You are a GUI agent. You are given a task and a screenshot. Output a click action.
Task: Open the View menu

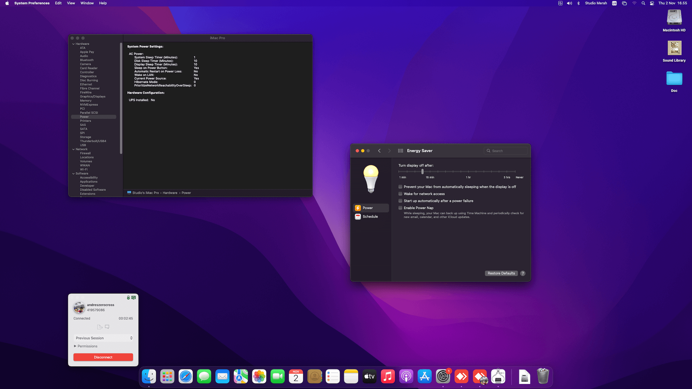tap(71, 3)
